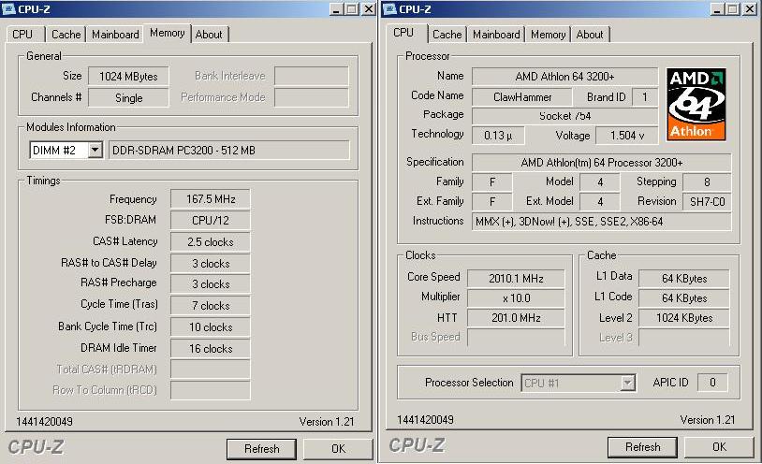762x464 pixels.
Task: Click Code Name value ClawHammer
Action: point(522,97)
